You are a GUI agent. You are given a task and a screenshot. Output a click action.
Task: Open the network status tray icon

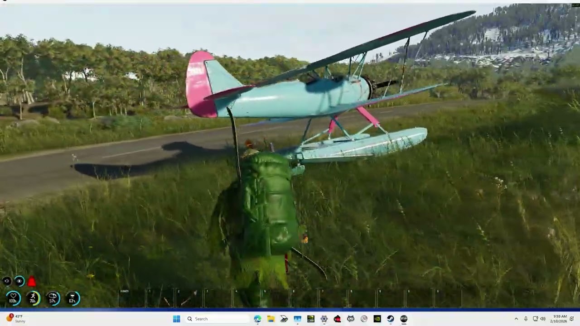click(x=535, y=319)
